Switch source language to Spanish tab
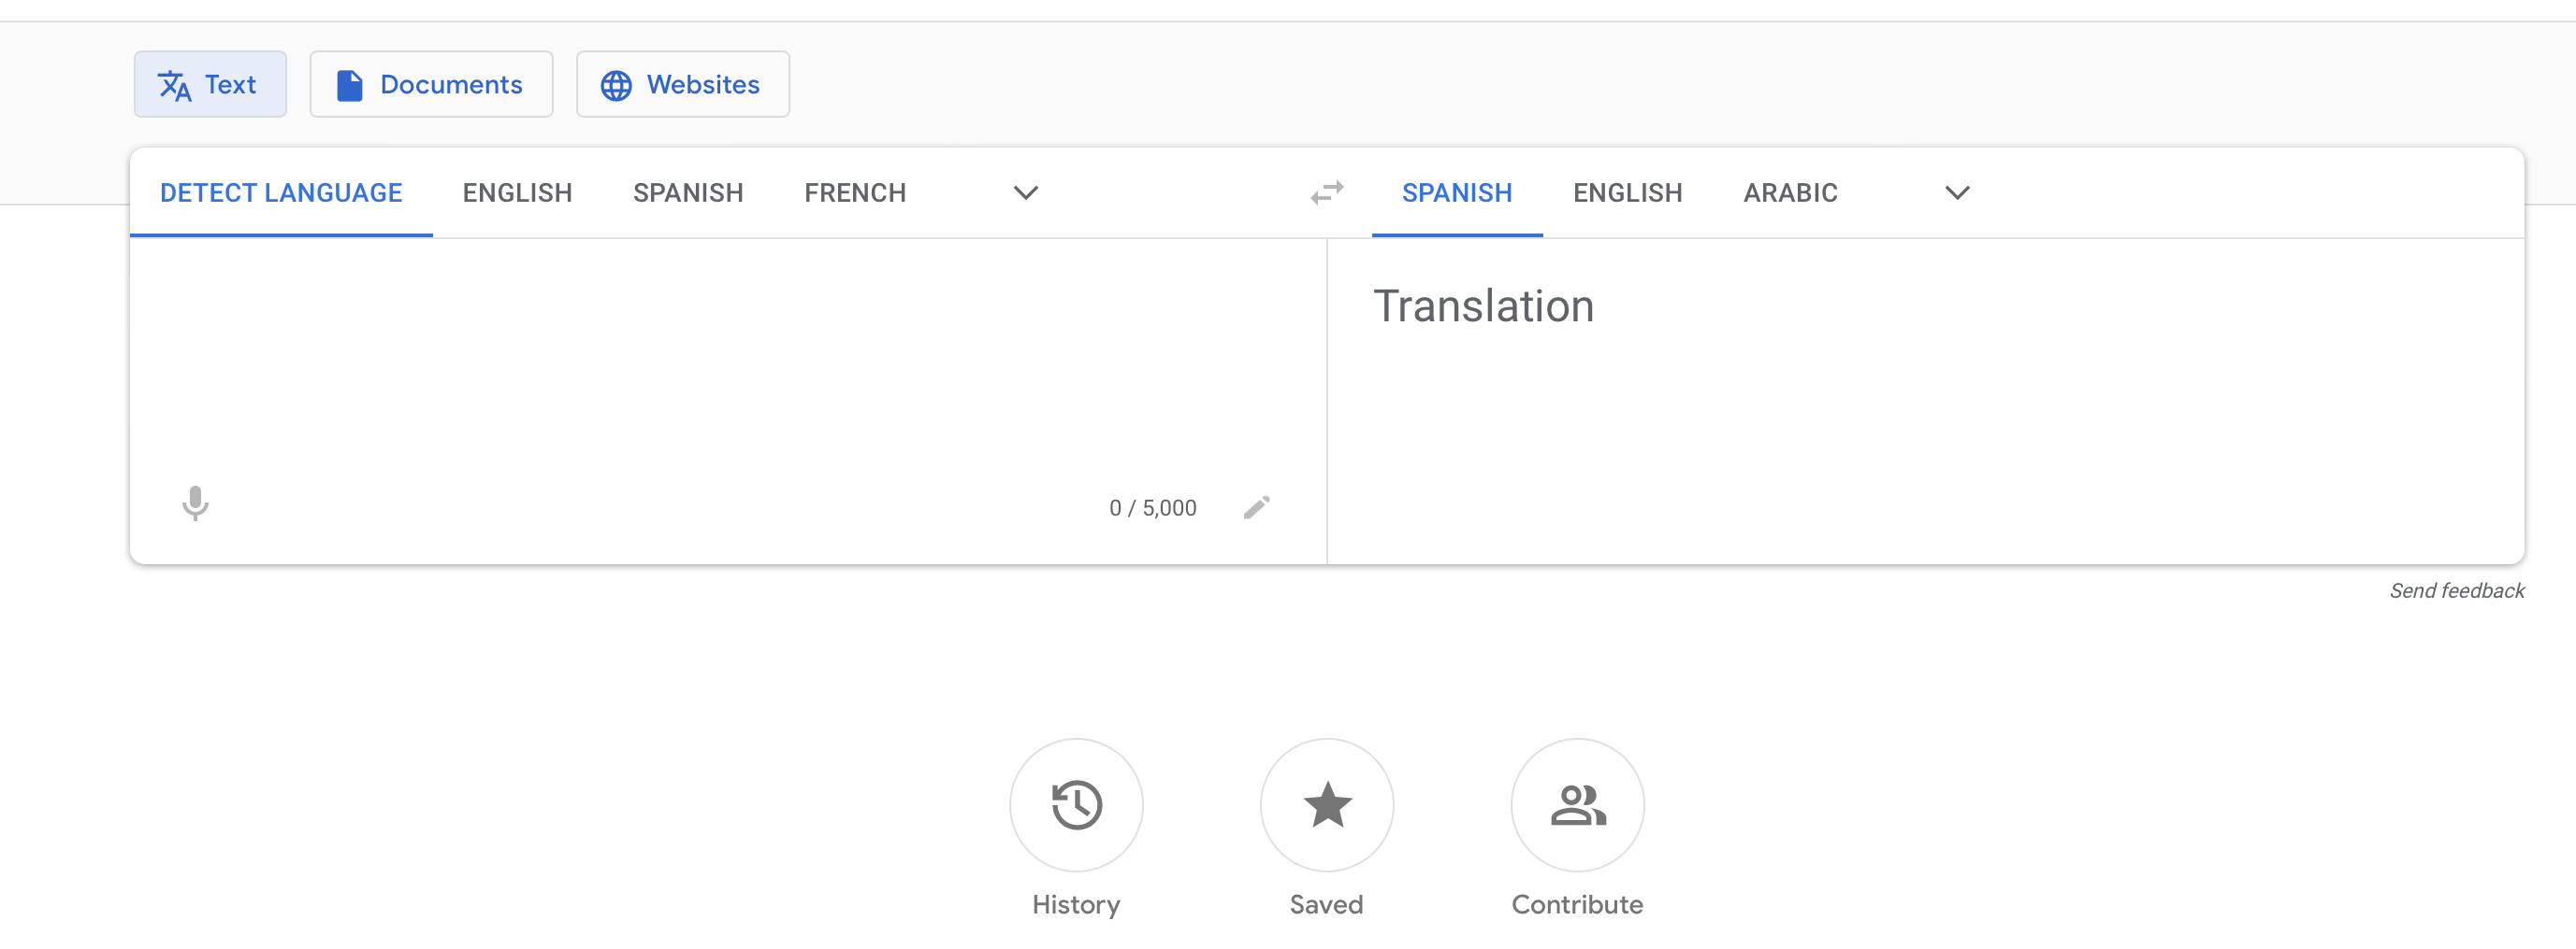The image size is (2576, 949). pos(688,191)
